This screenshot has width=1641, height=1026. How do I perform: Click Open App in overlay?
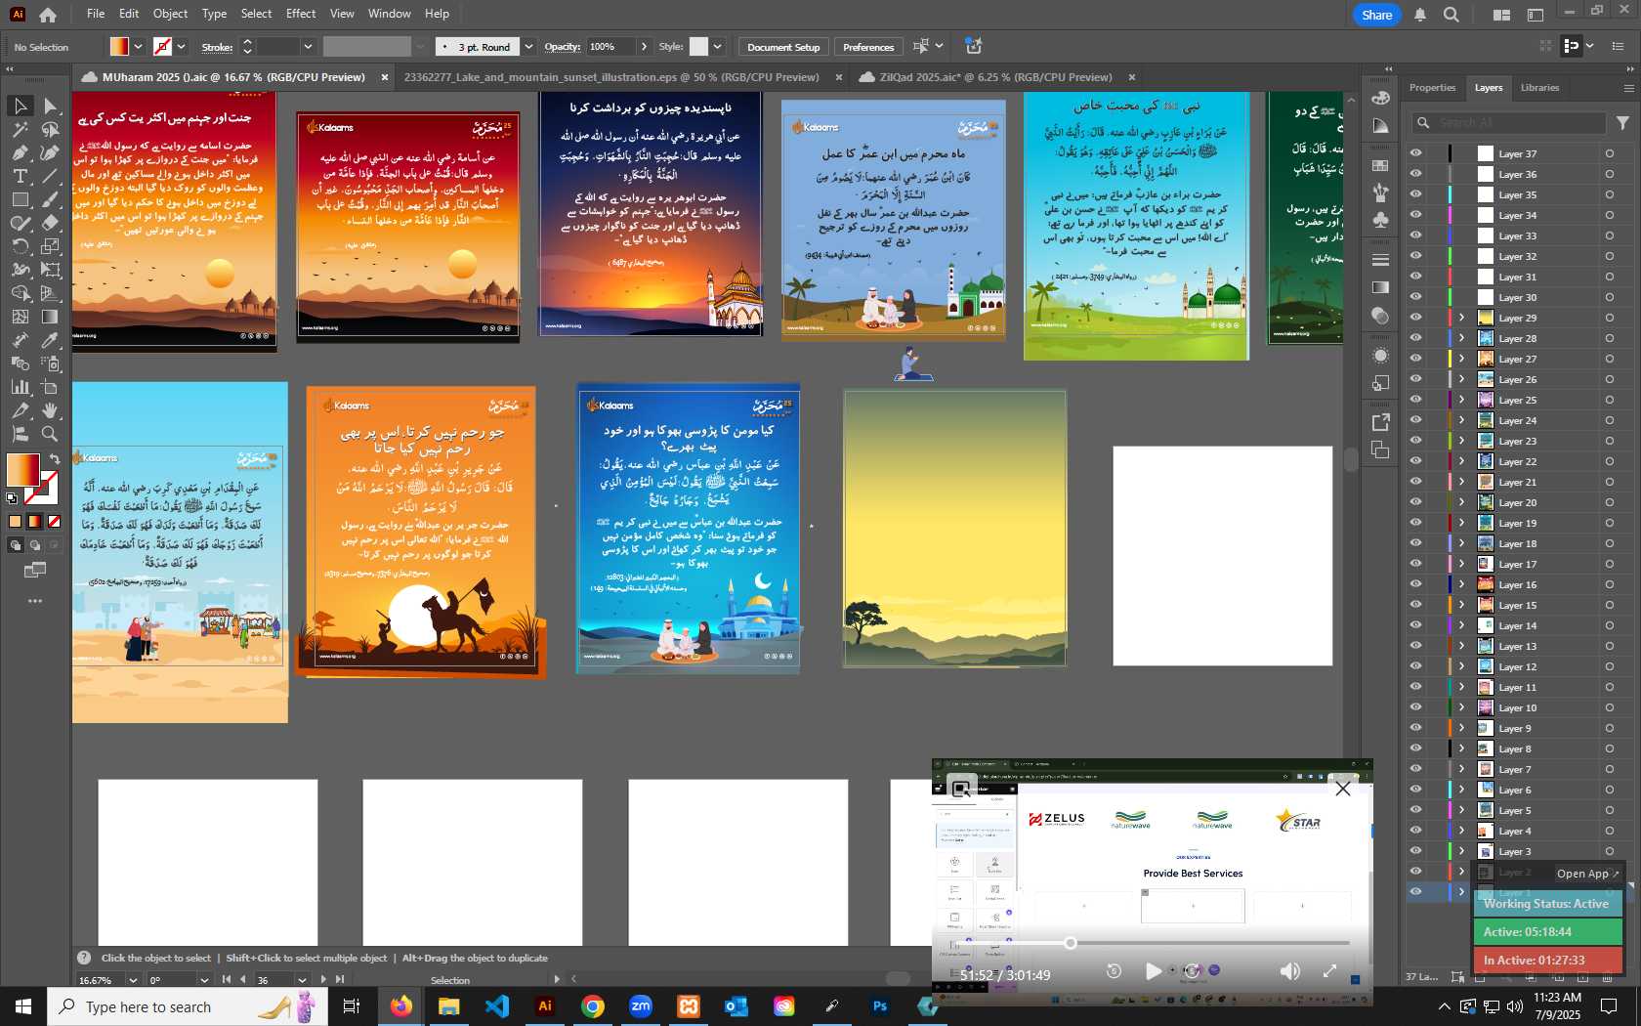click(1588, 874)
